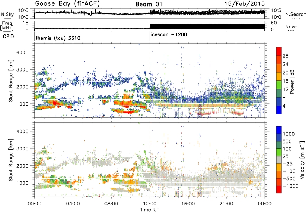Click the 'Slant Range [km]' label of power panel
306x212 pixels.
click(x=11, y=81)
